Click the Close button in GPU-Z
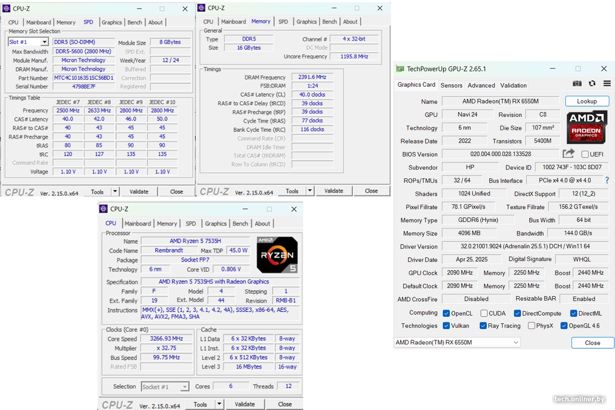 pos(592,342)
